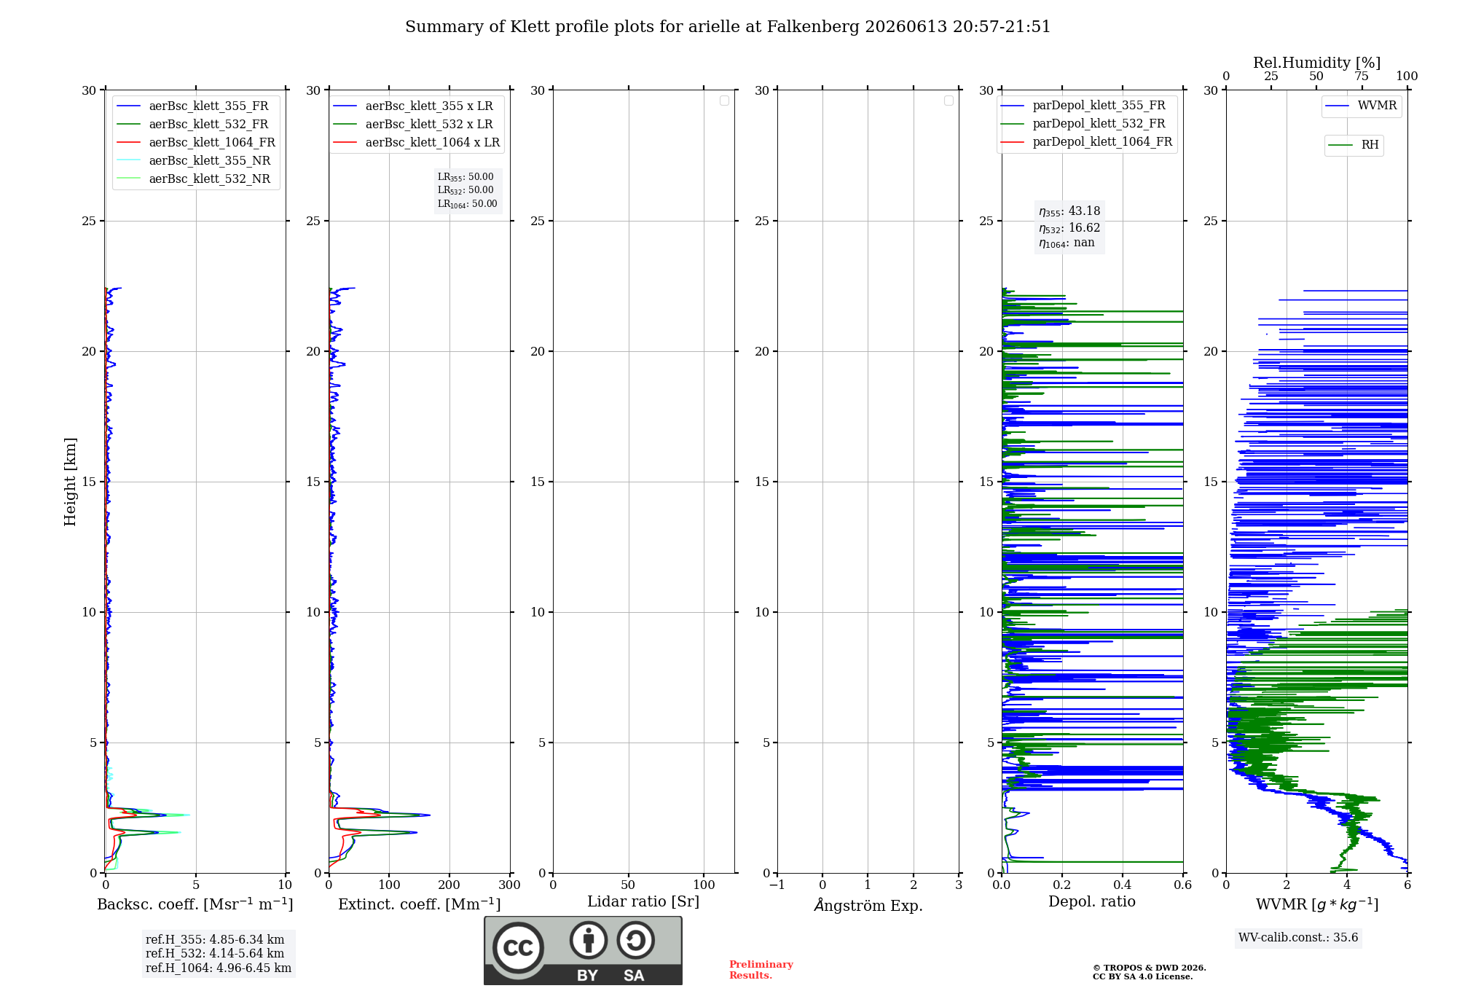
Task: Click the TROPOS & DWD copyright text
Action: [x=1150, y=972]
